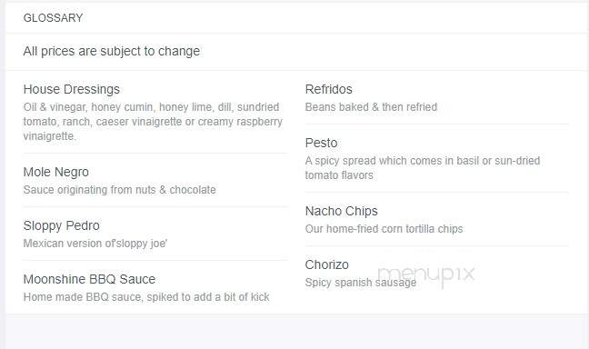Select the Chorizo glossary title
The image size is (589, 349).
pyautogui.click(x=327, y=264)
